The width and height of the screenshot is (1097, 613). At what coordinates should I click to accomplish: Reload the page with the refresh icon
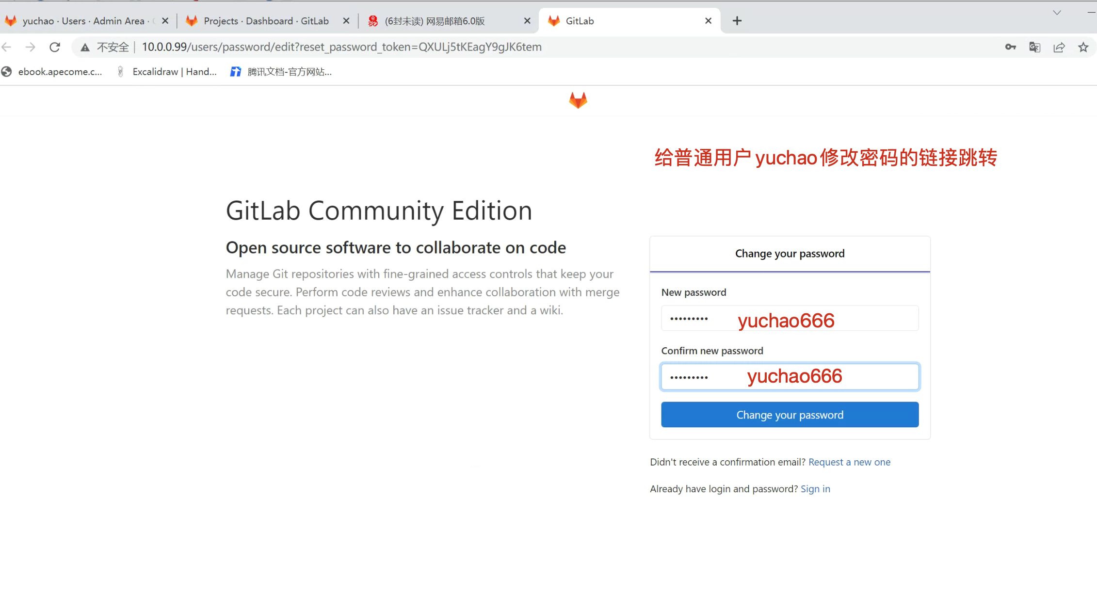[x=55, y=47]
